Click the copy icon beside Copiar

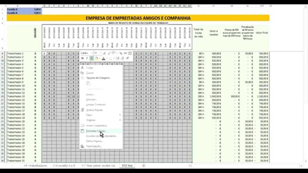82,73
